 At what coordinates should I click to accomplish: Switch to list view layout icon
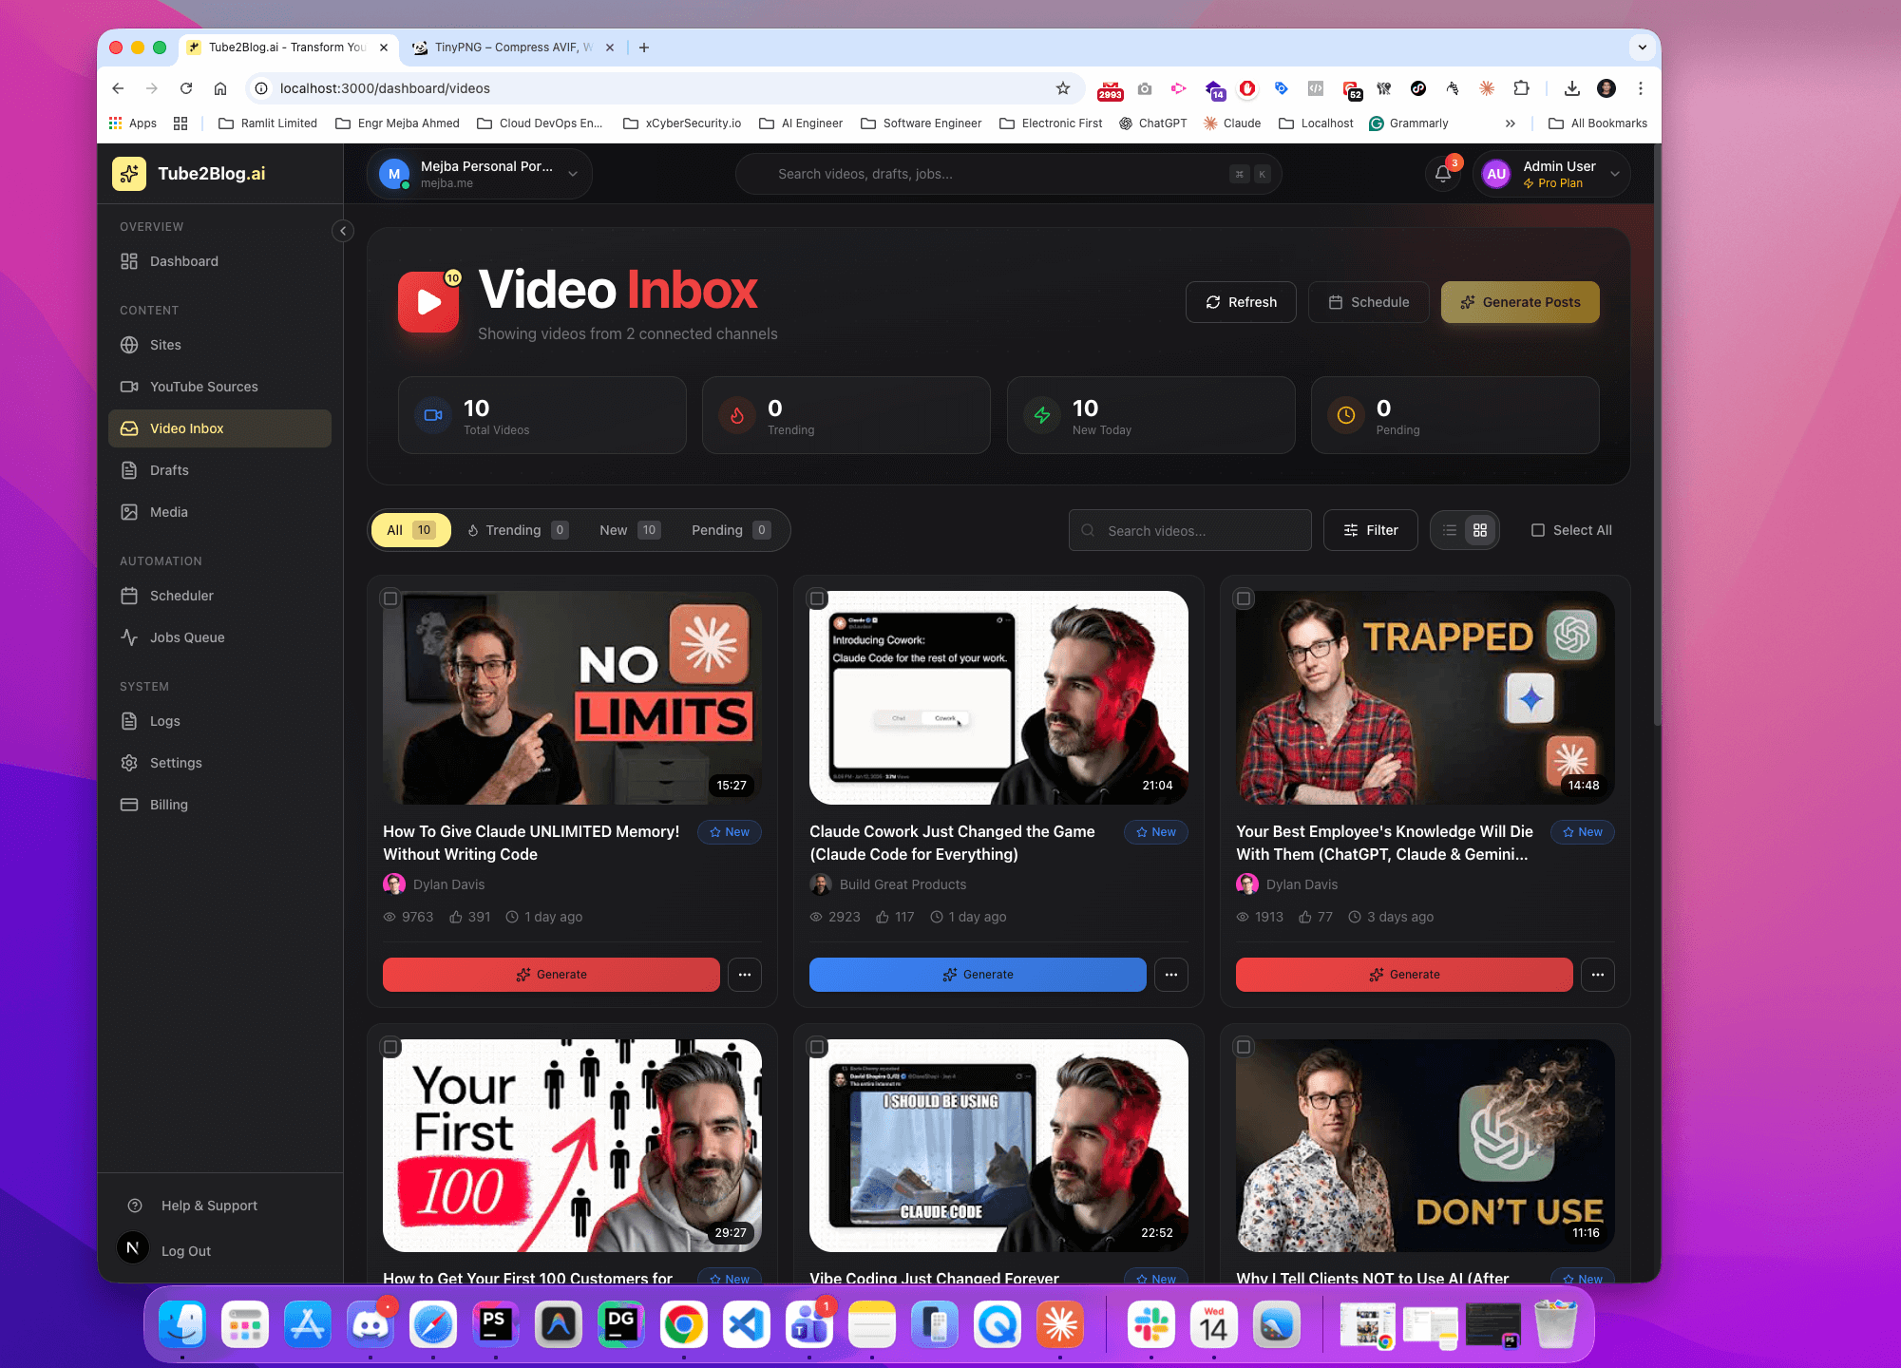1449,530
